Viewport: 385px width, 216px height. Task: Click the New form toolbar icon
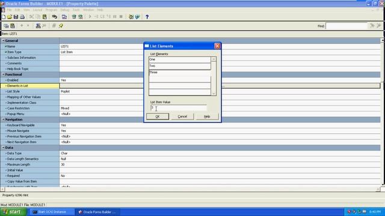tap(4, 17)
